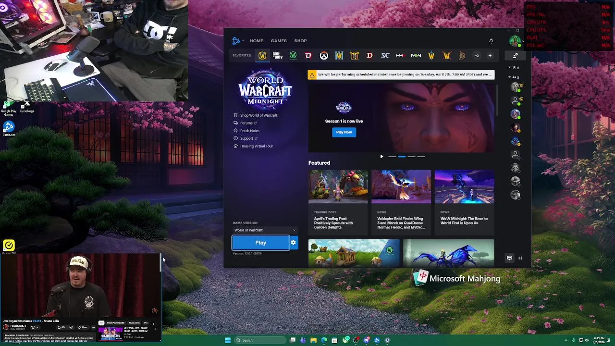Select second online friend placeholder avatar
The width and height of the screenshot is (615, 346).
[x=516, y=100]
